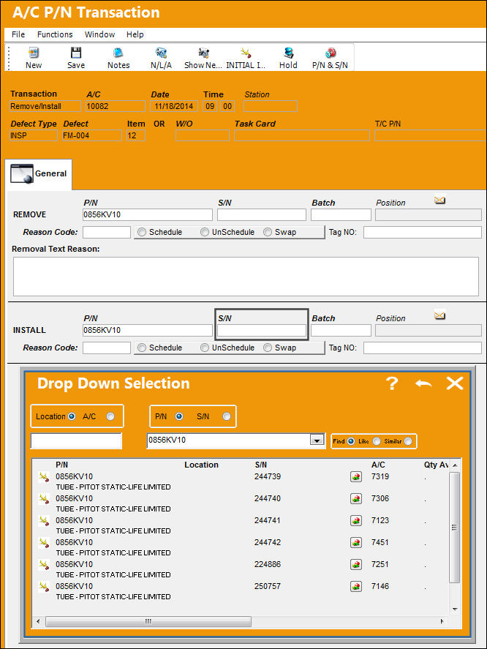Choose the P/N radio in Drop Down Selection
The width and height of the screenshot is (487, 649).
tap(179, 416)
